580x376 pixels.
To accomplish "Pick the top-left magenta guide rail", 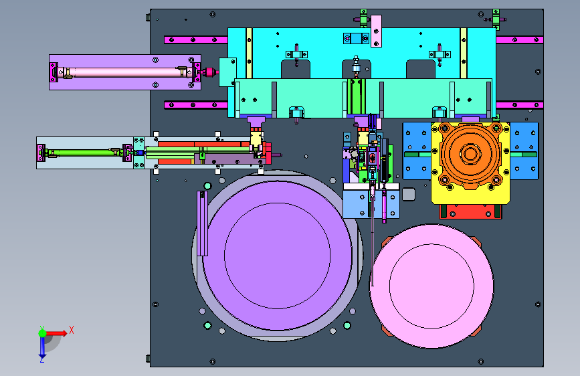I will pos(196,39).
